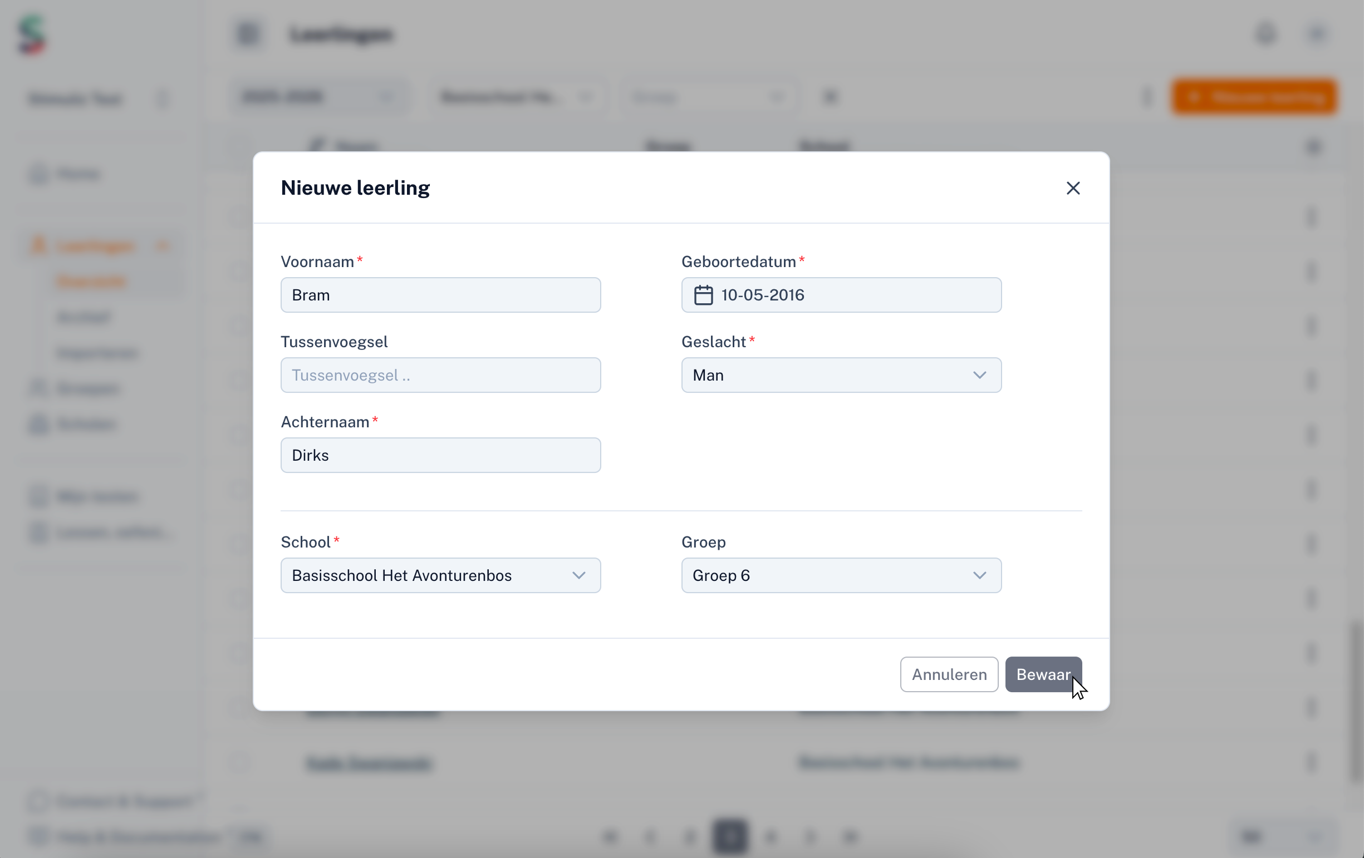Open the Geslacht dropdown
This screenshot has height=858, width=1364.
pos(841,375)
